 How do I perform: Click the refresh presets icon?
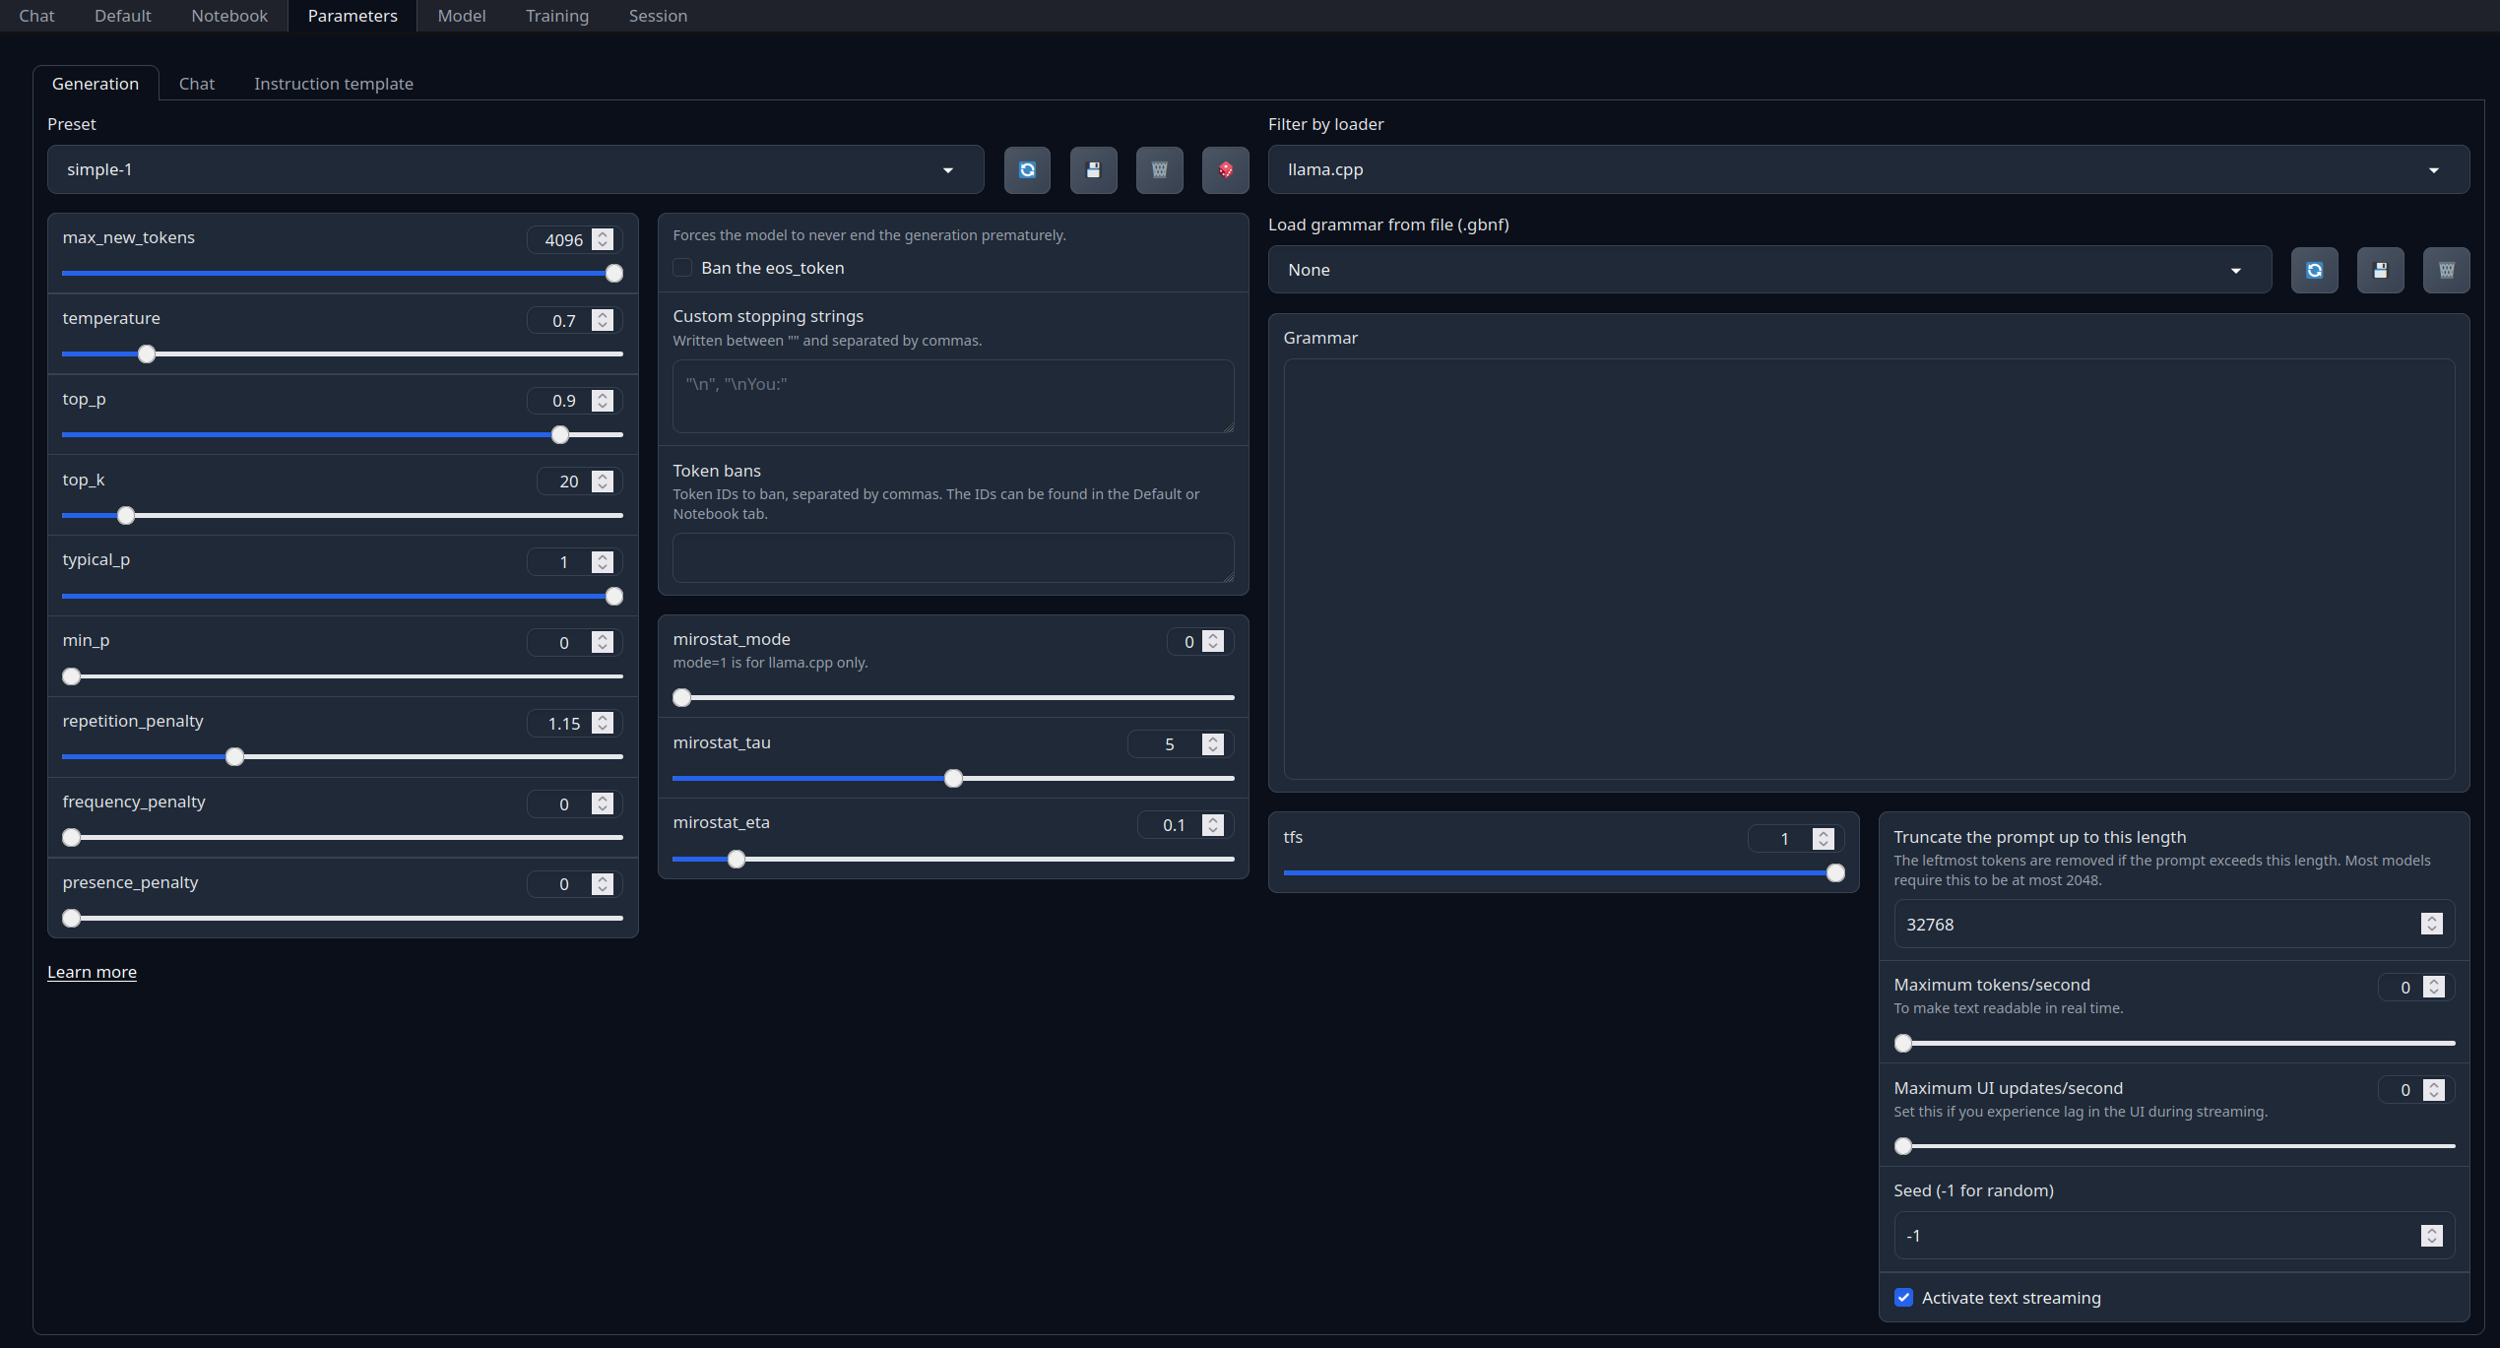coord(1027,170)
